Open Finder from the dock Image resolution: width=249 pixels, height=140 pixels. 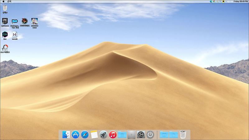pos(66,135)
